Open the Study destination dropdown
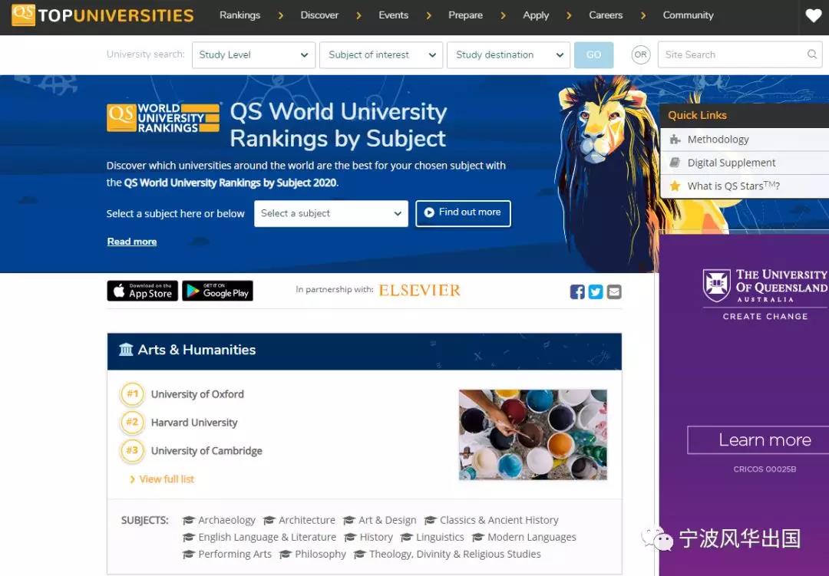Viewport: 829px width, 576px height. coord(509,55)
